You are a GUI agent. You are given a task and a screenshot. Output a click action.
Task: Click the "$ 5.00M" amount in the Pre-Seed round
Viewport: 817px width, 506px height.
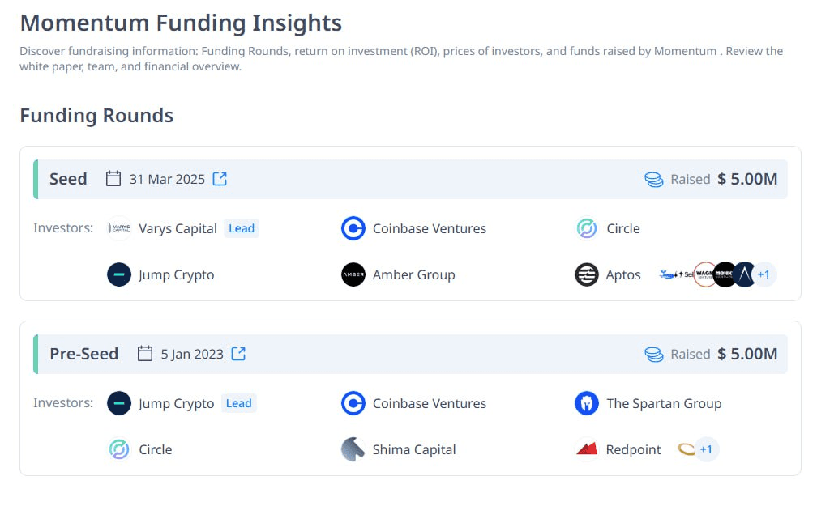747,354
